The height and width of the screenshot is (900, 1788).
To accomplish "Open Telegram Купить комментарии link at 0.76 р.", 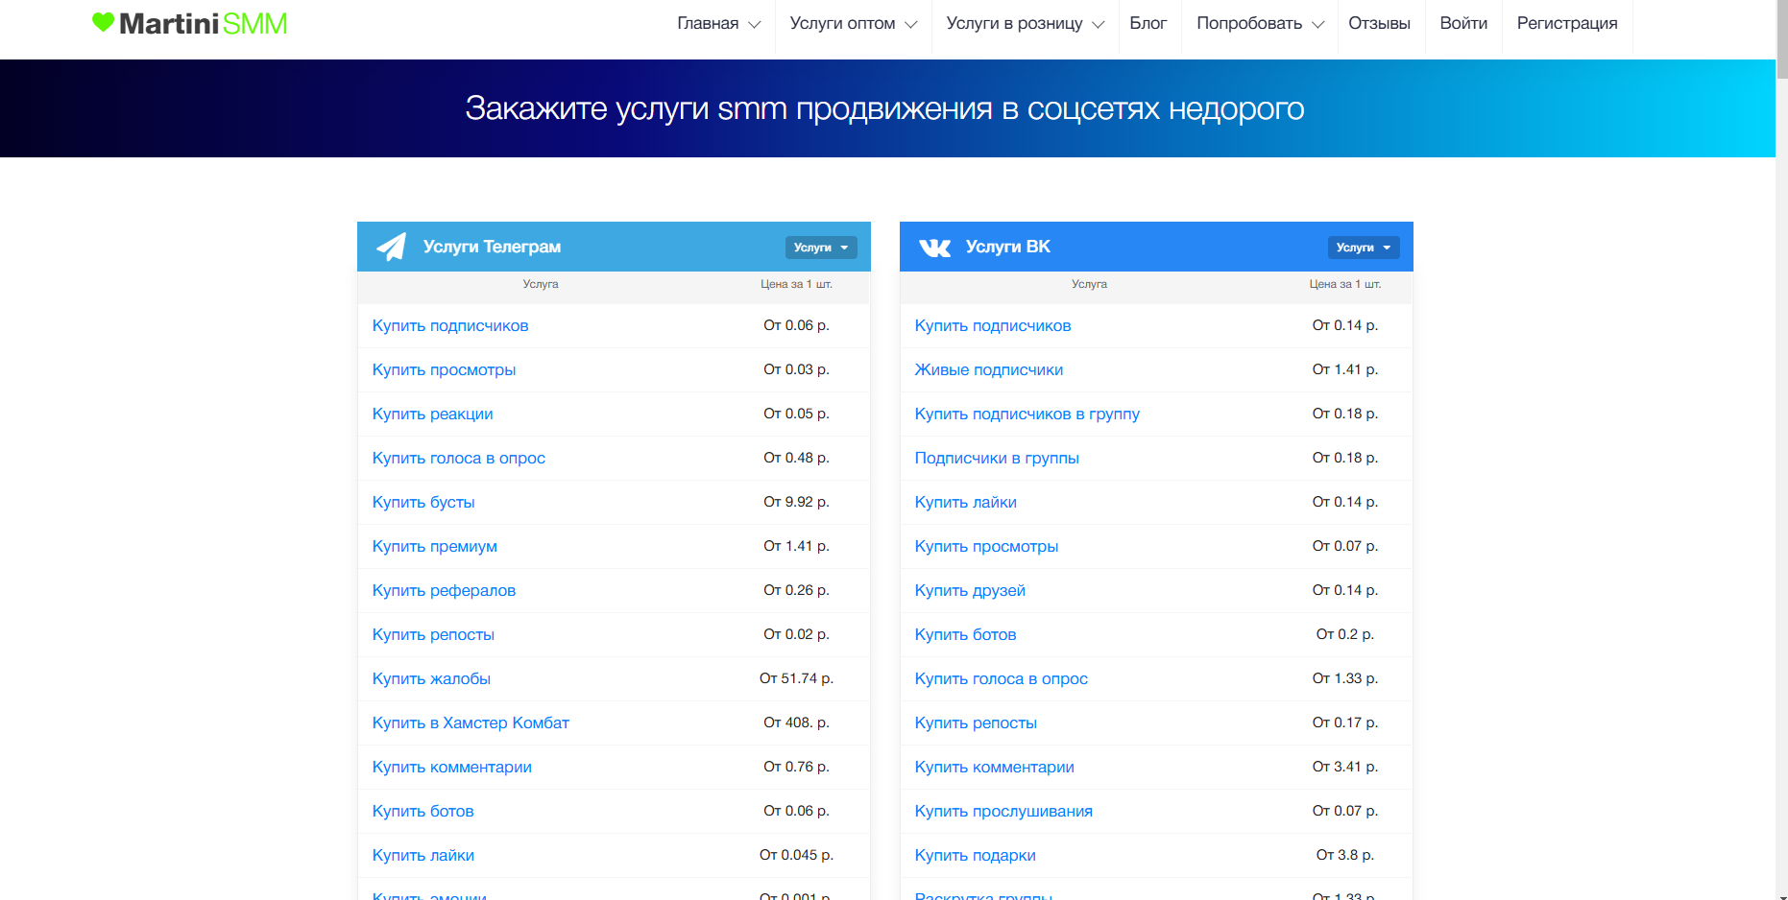I will (452, 768).
